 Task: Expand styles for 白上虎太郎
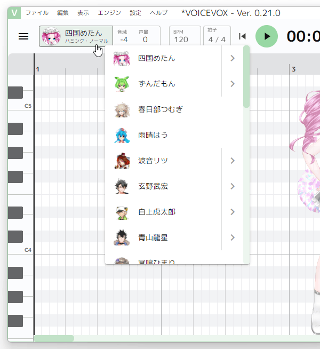[233, 212]
